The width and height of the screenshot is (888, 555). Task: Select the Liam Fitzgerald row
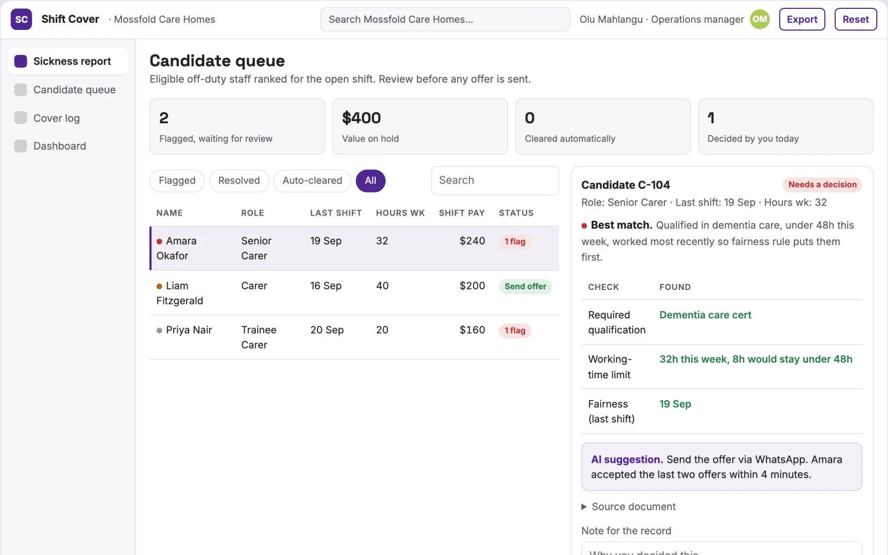[354, 293]
